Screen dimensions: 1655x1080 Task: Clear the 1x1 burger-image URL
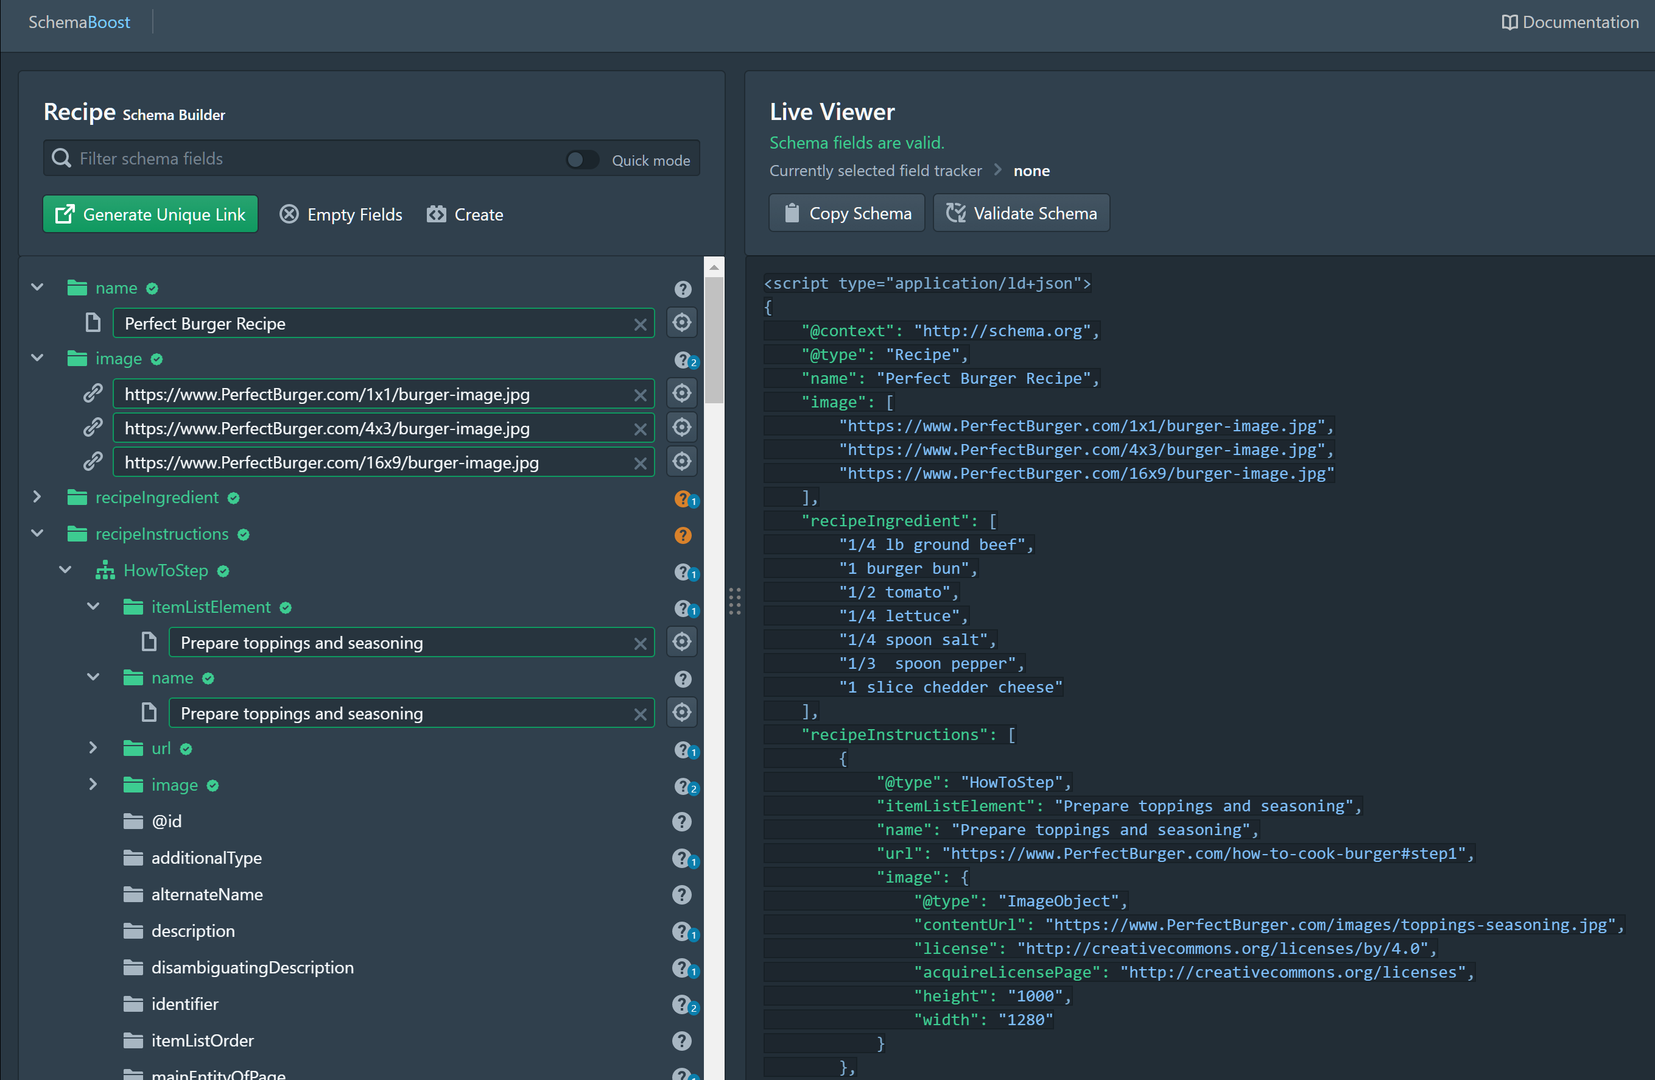[x=640, y=395]
